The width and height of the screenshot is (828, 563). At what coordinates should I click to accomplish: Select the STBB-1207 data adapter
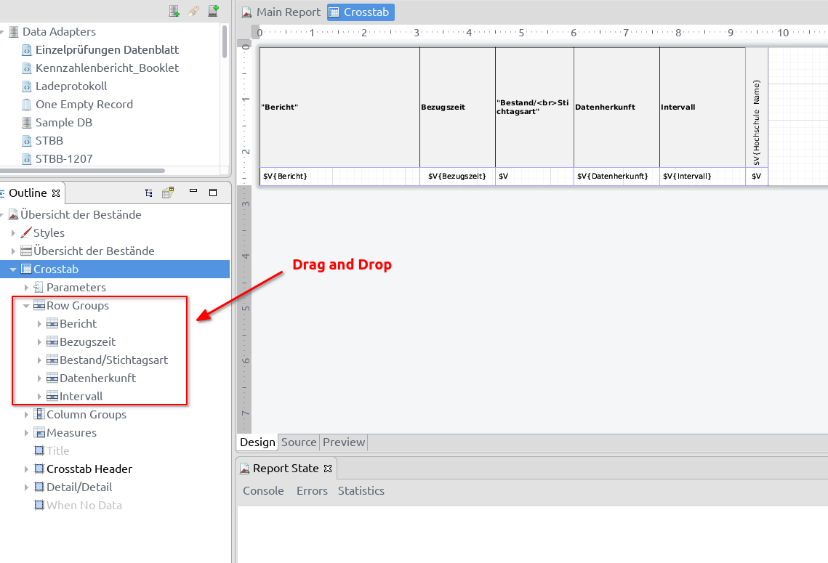click(x=64, y=159)
